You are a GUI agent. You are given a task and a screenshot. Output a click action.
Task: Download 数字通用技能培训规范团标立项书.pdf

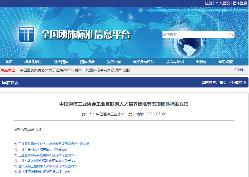pyautogui.click(x=44, y=172)
